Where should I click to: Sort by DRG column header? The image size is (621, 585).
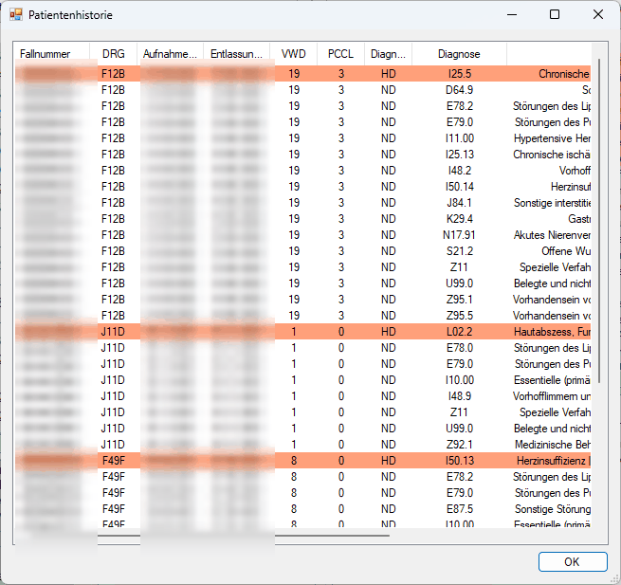coord(113,54)
